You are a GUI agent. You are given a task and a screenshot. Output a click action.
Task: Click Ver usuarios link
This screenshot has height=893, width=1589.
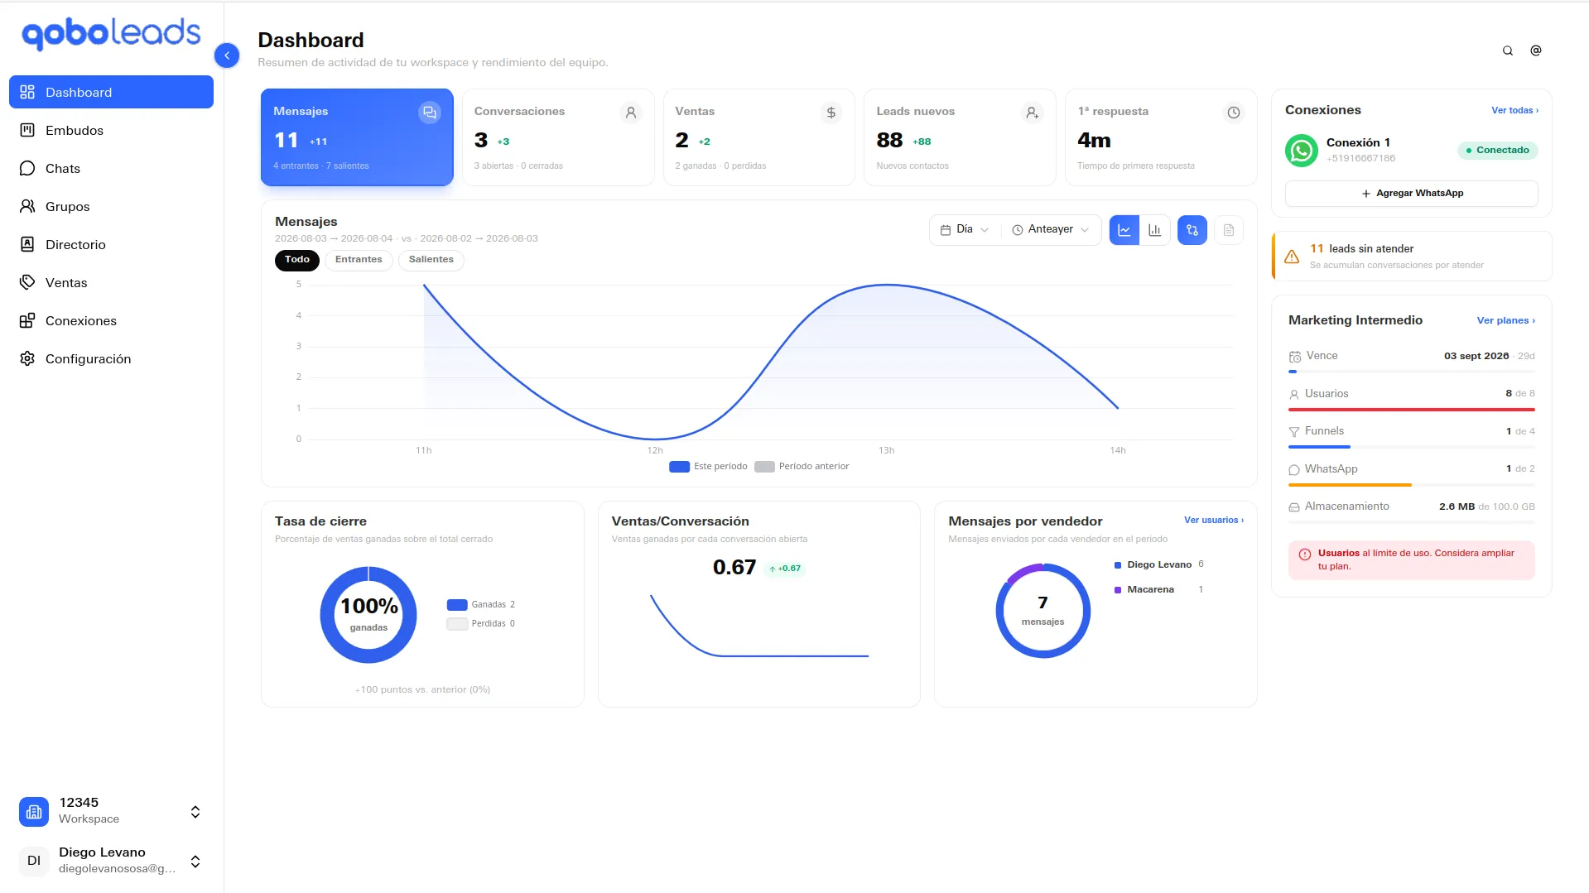1213,521
